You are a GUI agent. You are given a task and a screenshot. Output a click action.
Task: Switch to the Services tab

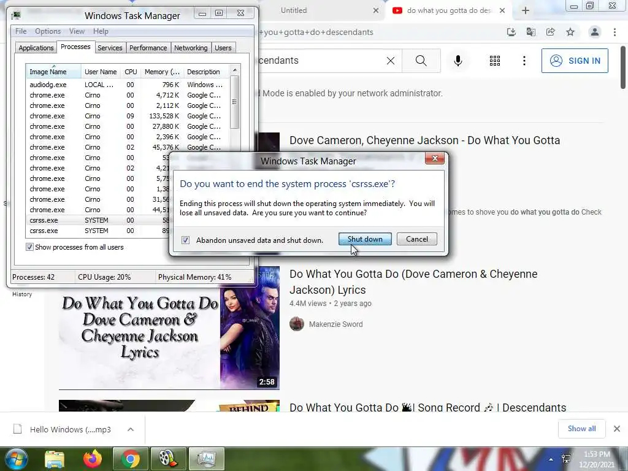pyautogui.click(x=110, y=48)
